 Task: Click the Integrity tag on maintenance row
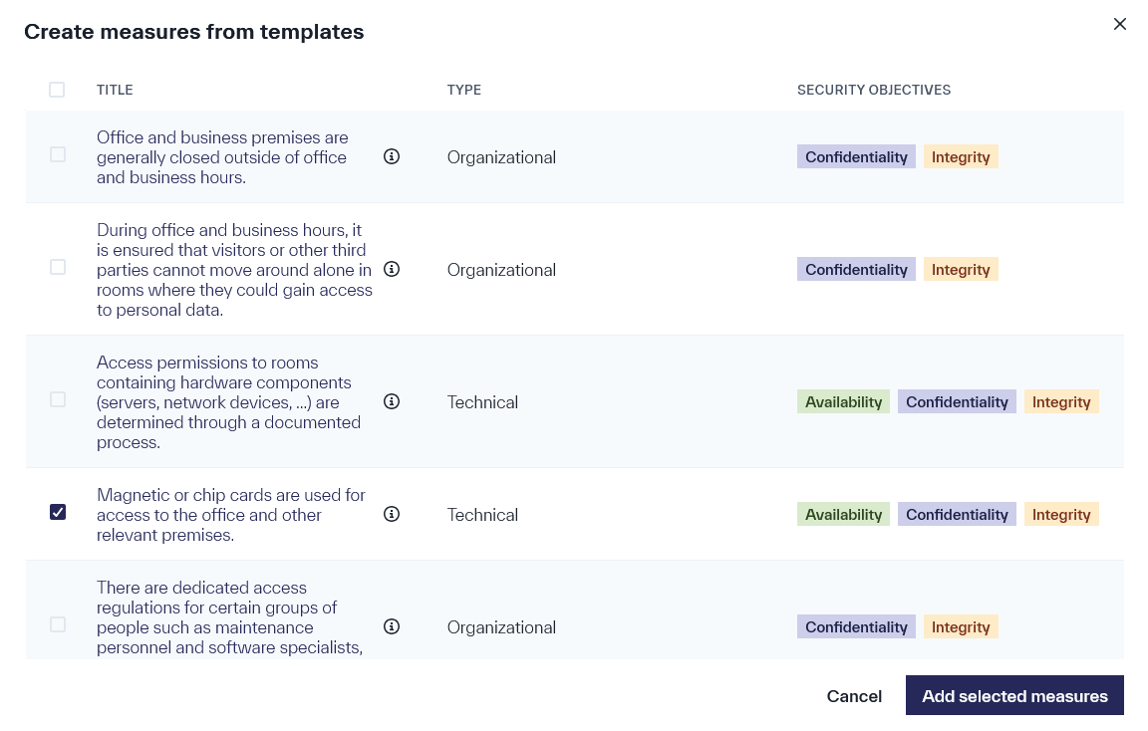(x=961, y=626)
